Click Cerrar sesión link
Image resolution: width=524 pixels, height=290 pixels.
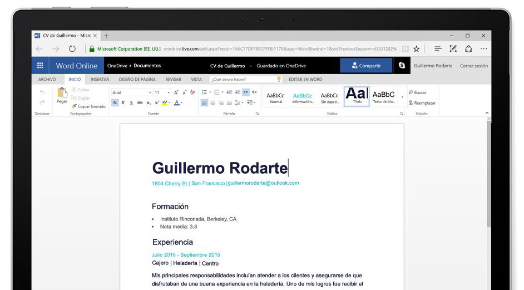(474, 66)
